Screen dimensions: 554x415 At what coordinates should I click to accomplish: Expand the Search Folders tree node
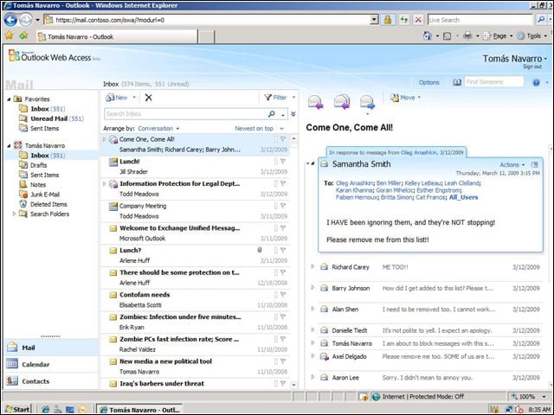[14, 214]
